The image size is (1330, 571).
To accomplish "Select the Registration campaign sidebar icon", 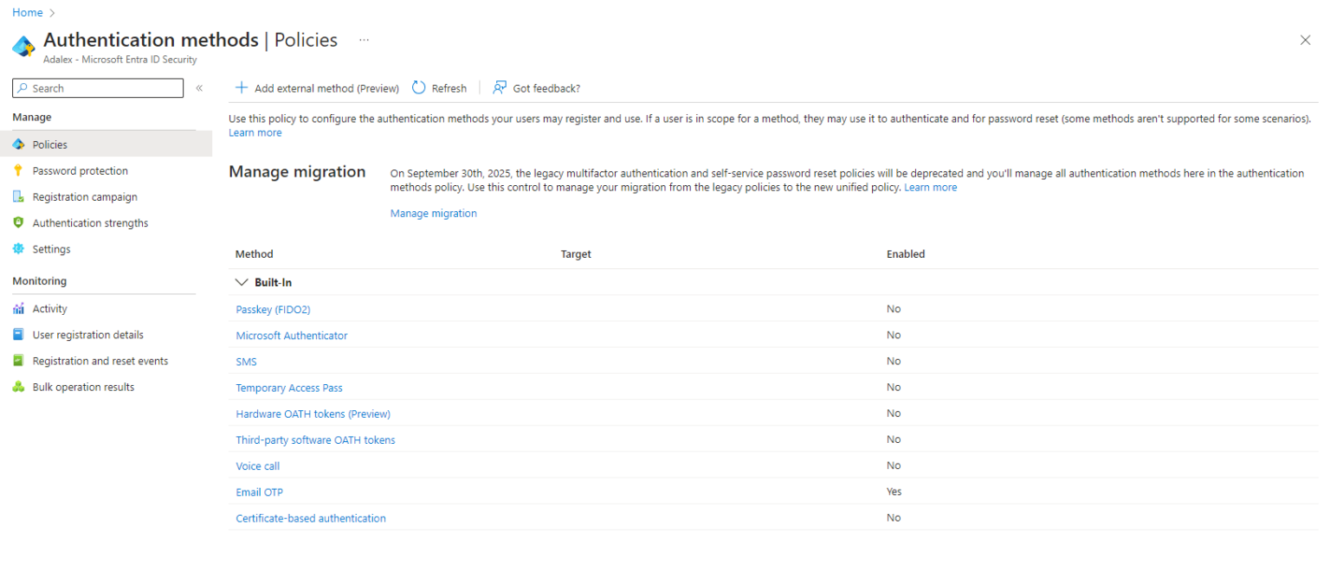I will [x=19, y=196].
